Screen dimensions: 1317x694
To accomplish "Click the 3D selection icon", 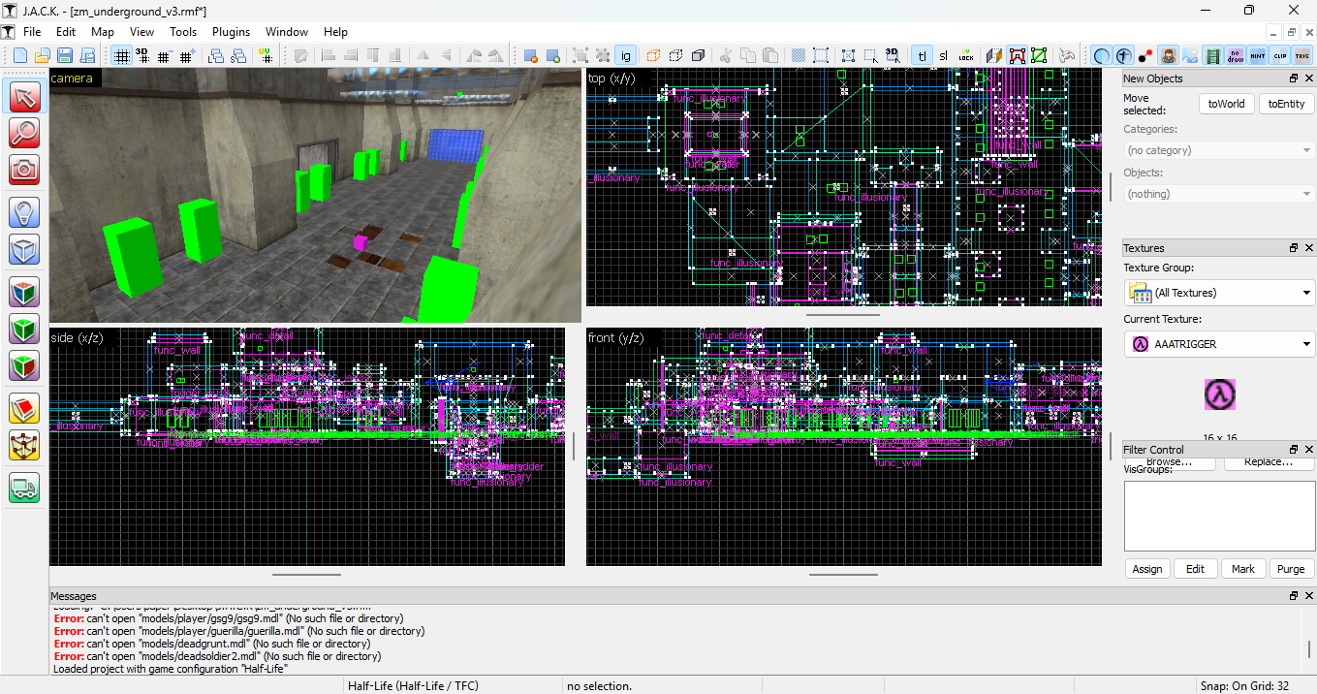I will click(893, 55).
